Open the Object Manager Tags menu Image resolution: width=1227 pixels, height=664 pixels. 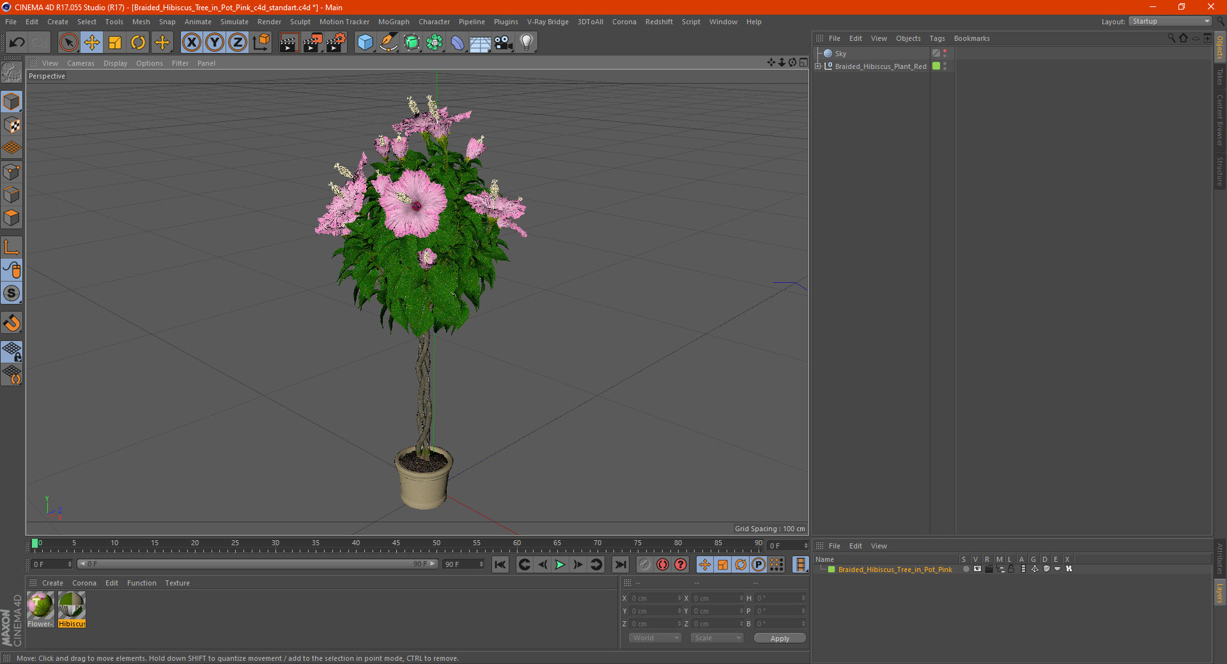pyautogui.click(x=937, y=38)
